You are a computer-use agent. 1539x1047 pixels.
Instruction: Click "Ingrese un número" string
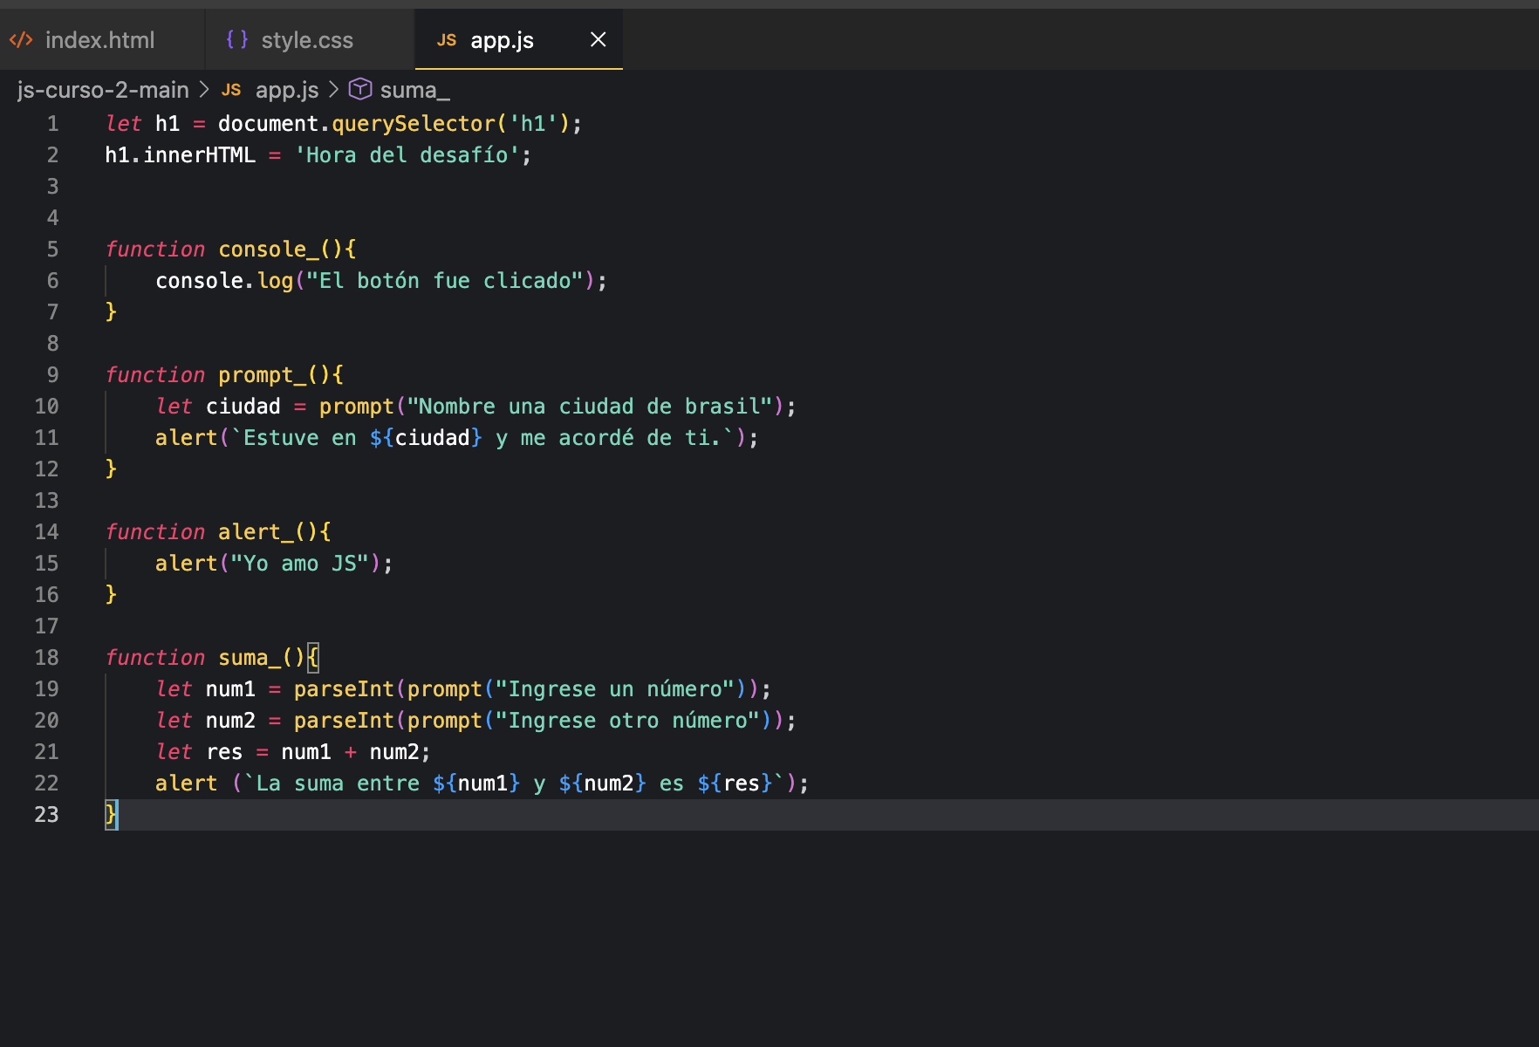(x=615, y=689)
